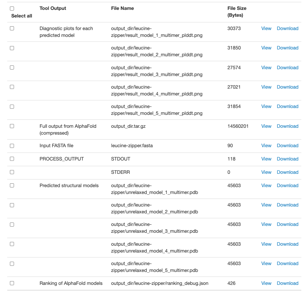View unrelaxed_model_2_multimer.pdb structure

(x=266, y=205)
